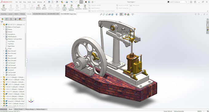Expand Mates in Final Engine node
This screenshot has width=209, height=112.
pos(4,27)
